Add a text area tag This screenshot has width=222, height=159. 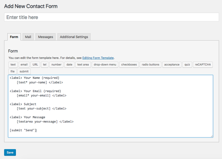coord(83,65)
